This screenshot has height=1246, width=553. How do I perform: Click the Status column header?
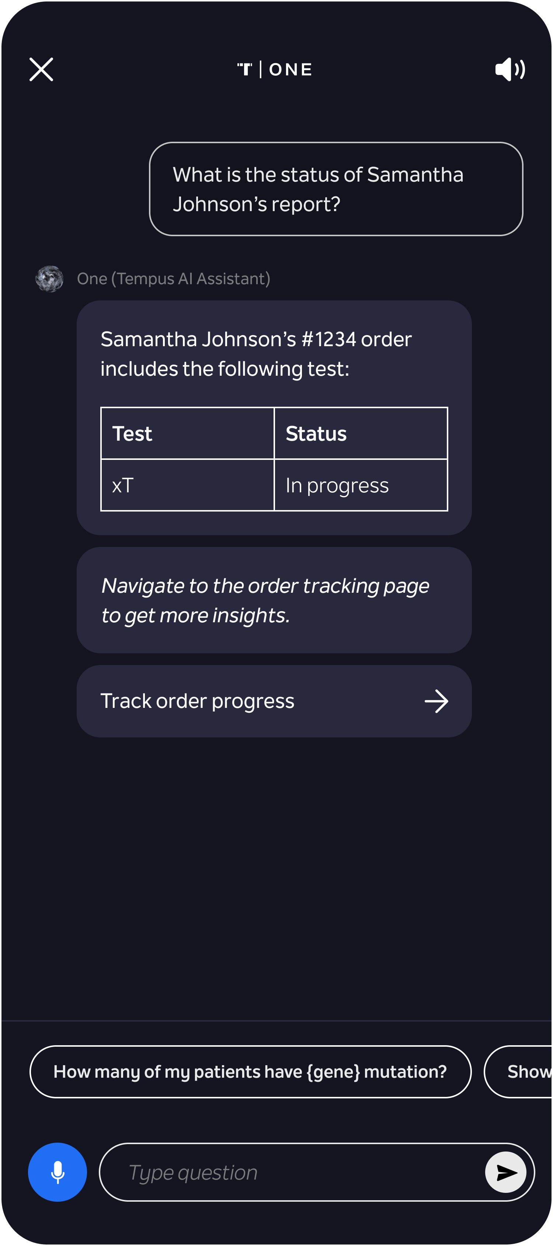(361, 433)
